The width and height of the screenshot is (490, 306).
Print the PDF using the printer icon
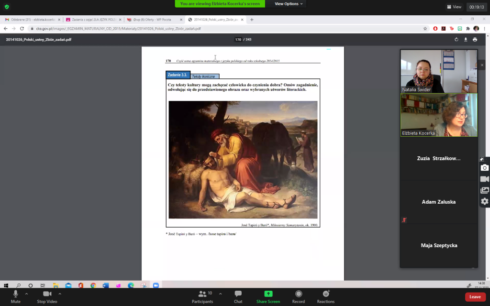point(475,40)
